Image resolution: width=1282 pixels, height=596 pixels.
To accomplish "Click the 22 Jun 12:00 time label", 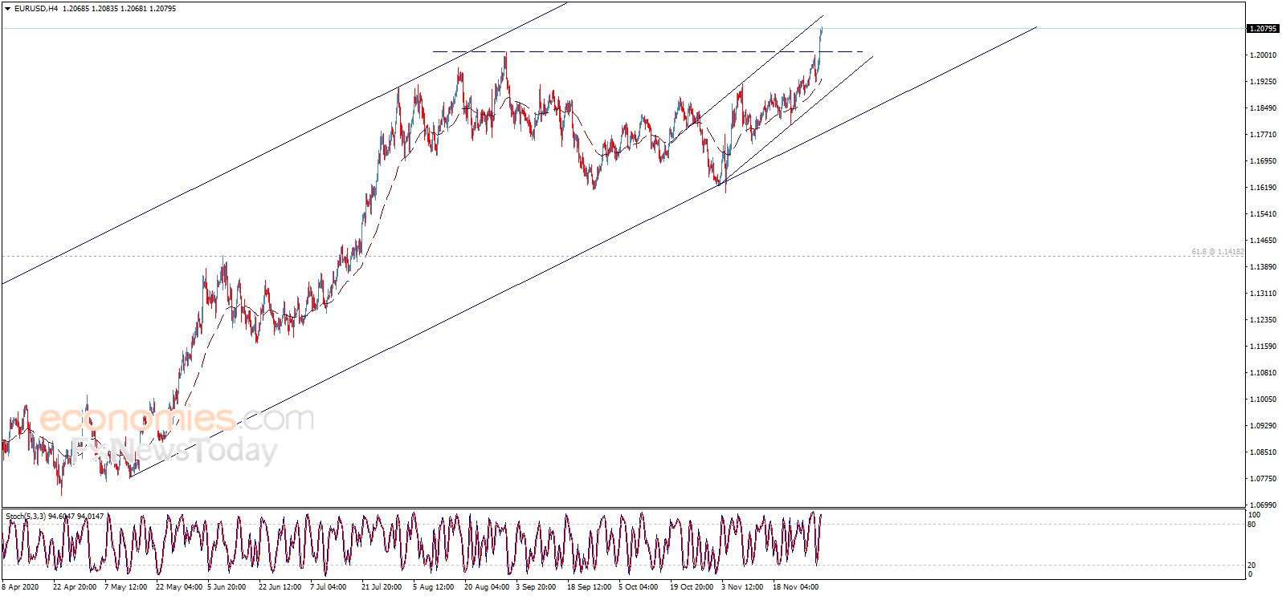I will tap(280, 587).
